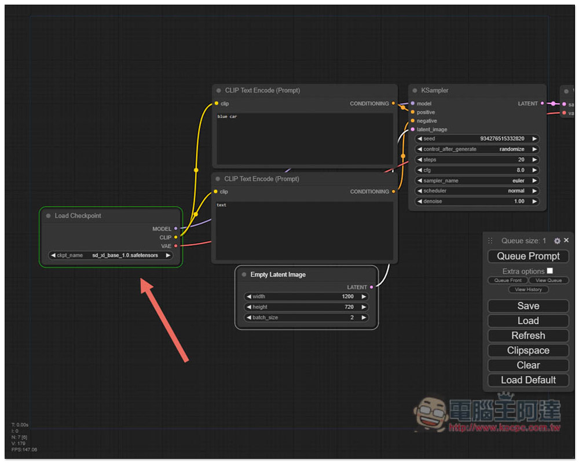Select next checkpoint with ckpt_name right arrow

coord(168,256)
